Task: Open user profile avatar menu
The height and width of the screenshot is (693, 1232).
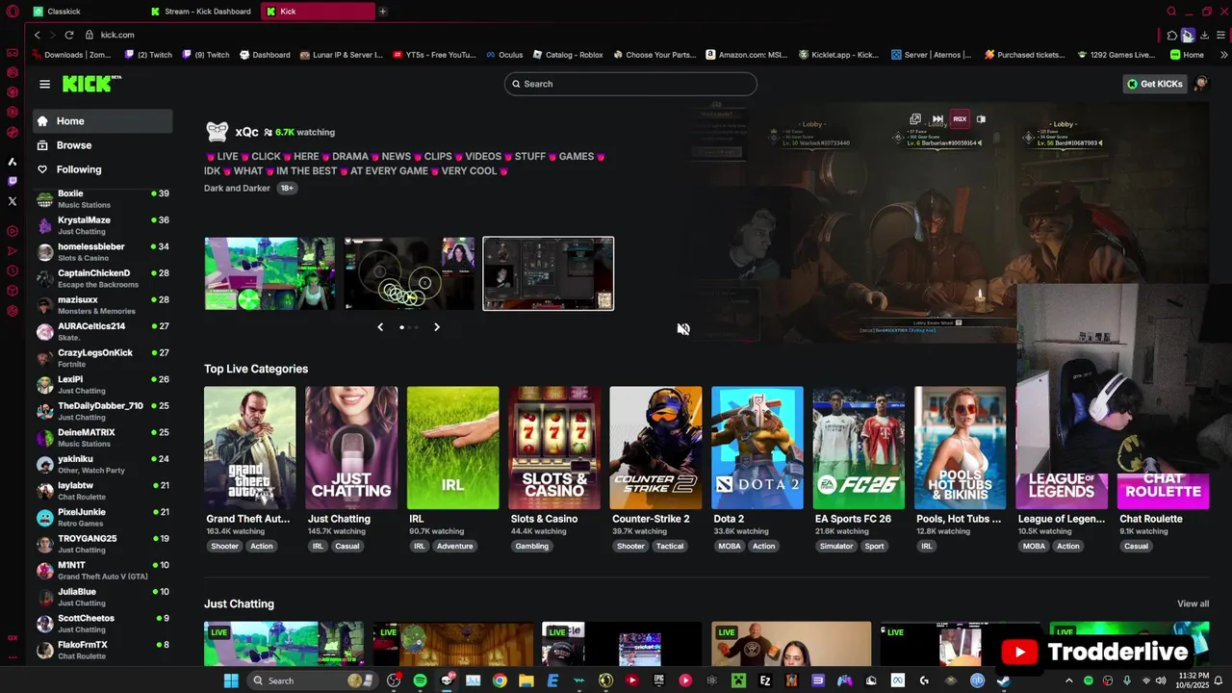Action: click(1201, 84)
